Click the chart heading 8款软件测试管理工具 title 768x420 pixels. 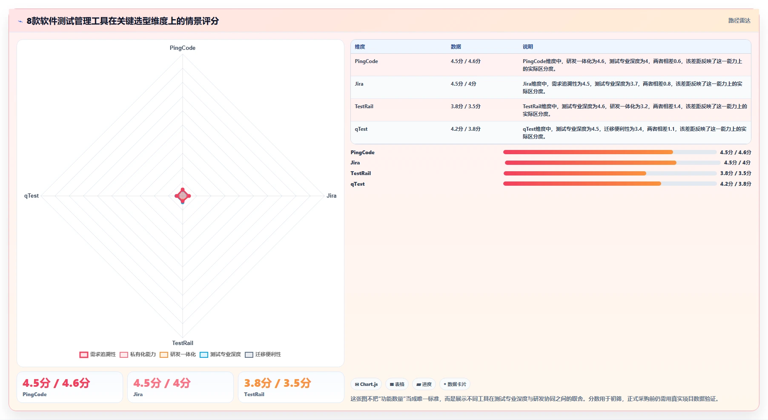coord(123,21)
